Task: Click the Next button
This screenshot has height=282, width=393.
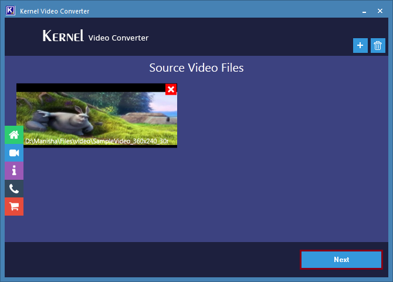Action: pyautogui.click(x=341, y=260)
